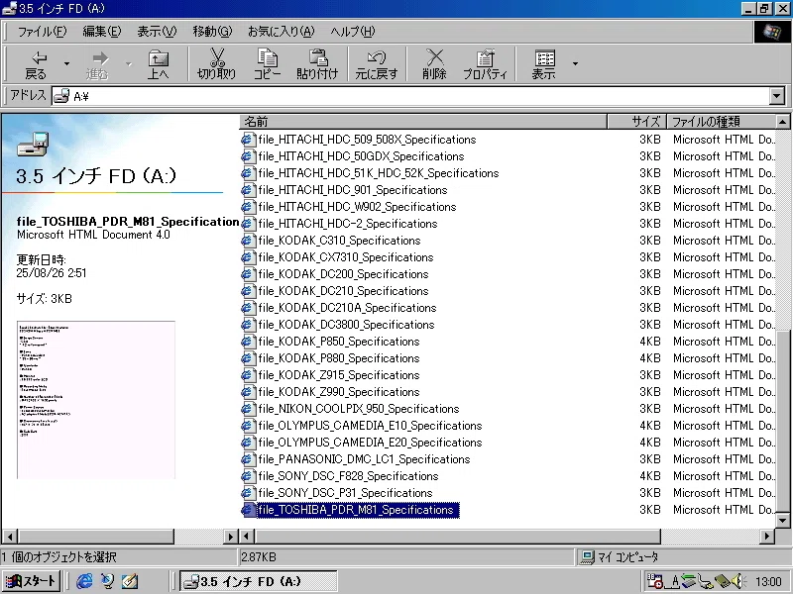Click the left pane horizontal scrollbar right arrow
This screenshot has width=793, height=594.
point(231,536)
